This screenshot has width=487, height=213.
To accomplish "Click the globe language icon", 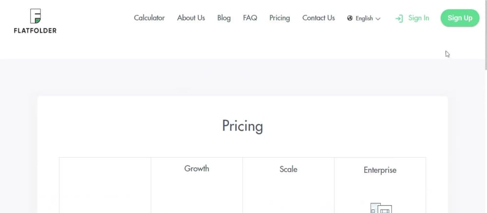I will tap(350, 18).
